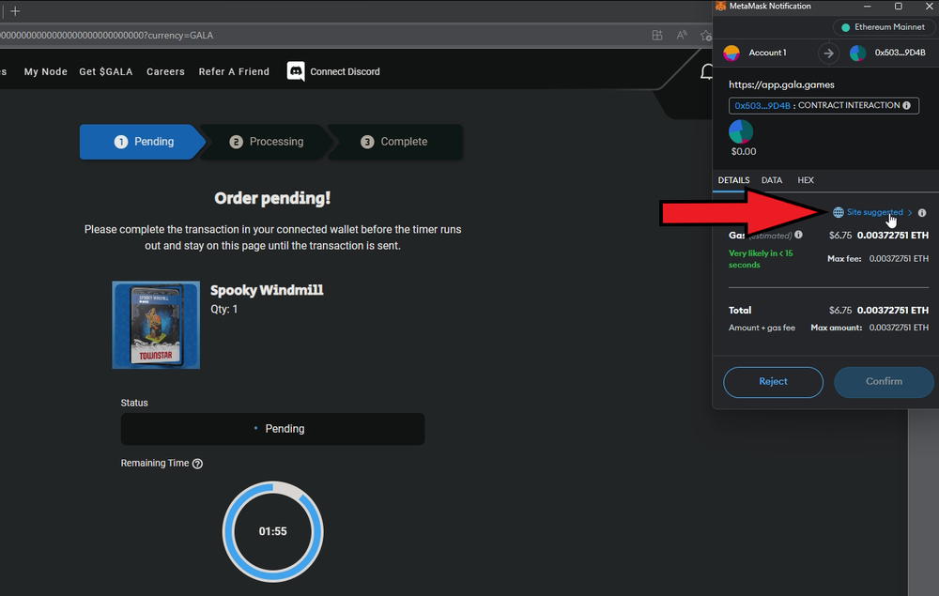Open a new browser tab with plus button
Viewport: 939px width, 596px height.
[x=15, y=11]
